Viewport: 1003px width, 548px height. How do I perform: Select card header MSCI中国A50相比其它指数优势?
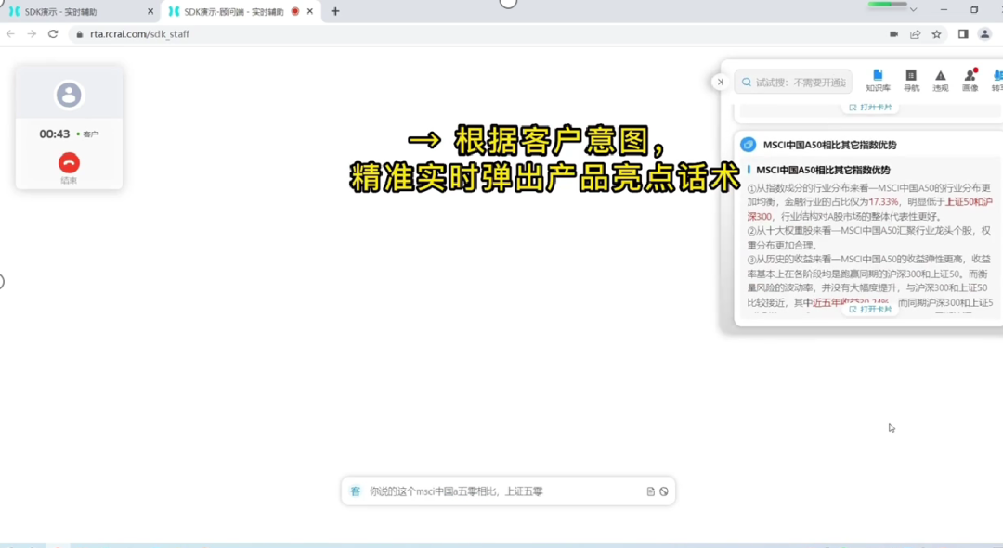pyautogui.click(x=829, y=145)
